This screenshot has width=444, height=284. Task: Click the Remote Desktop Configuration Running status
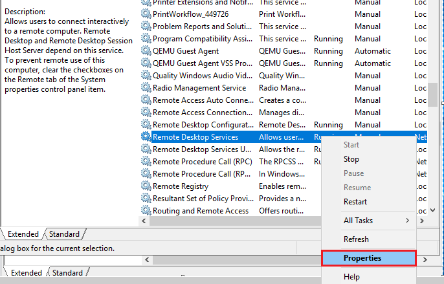328,125
